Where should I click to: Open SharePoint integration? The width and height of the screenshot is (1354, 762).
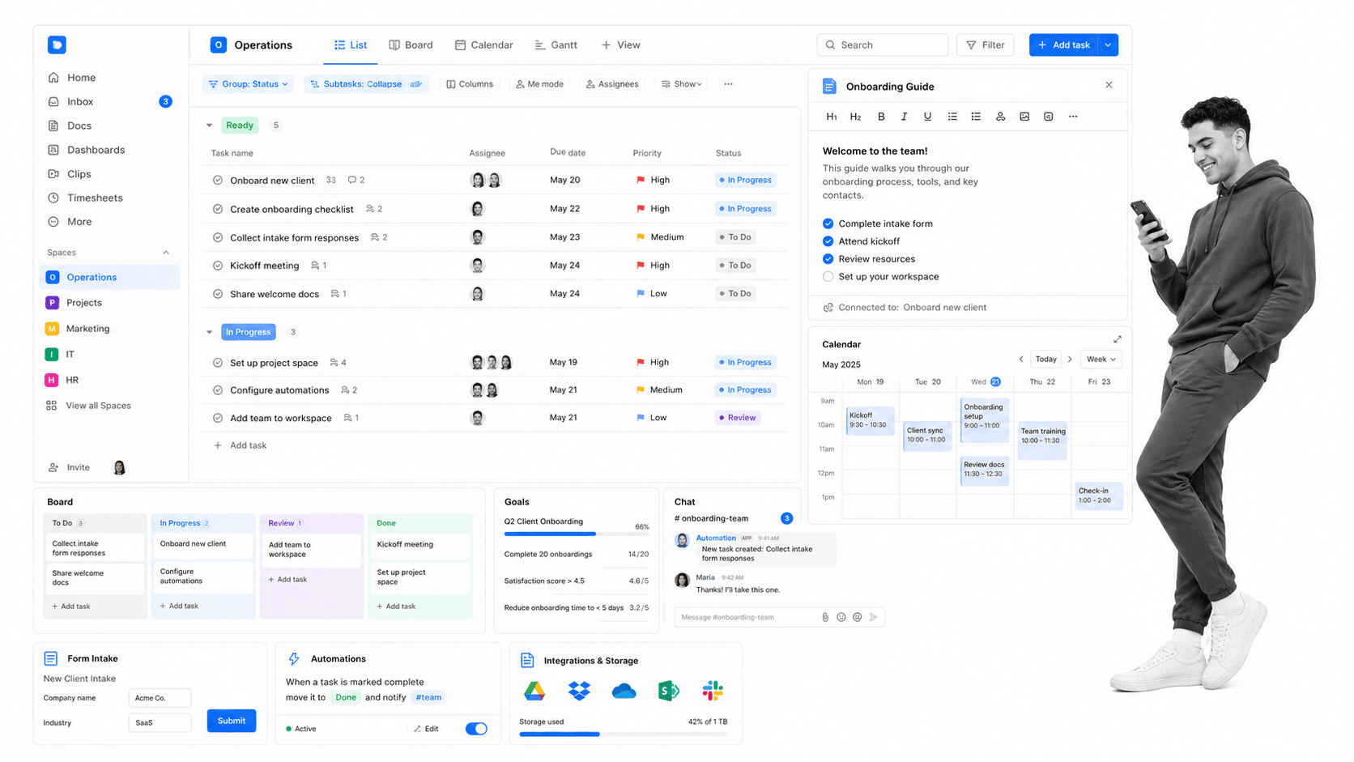[668, 691]
